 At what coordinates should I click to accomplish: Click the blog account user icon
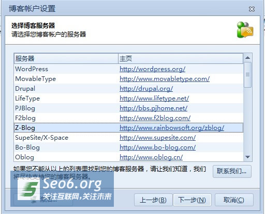245,30
